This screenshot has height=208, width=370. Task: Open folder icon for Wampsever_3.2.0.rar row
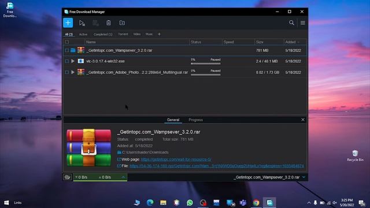[x=73, y=50]
